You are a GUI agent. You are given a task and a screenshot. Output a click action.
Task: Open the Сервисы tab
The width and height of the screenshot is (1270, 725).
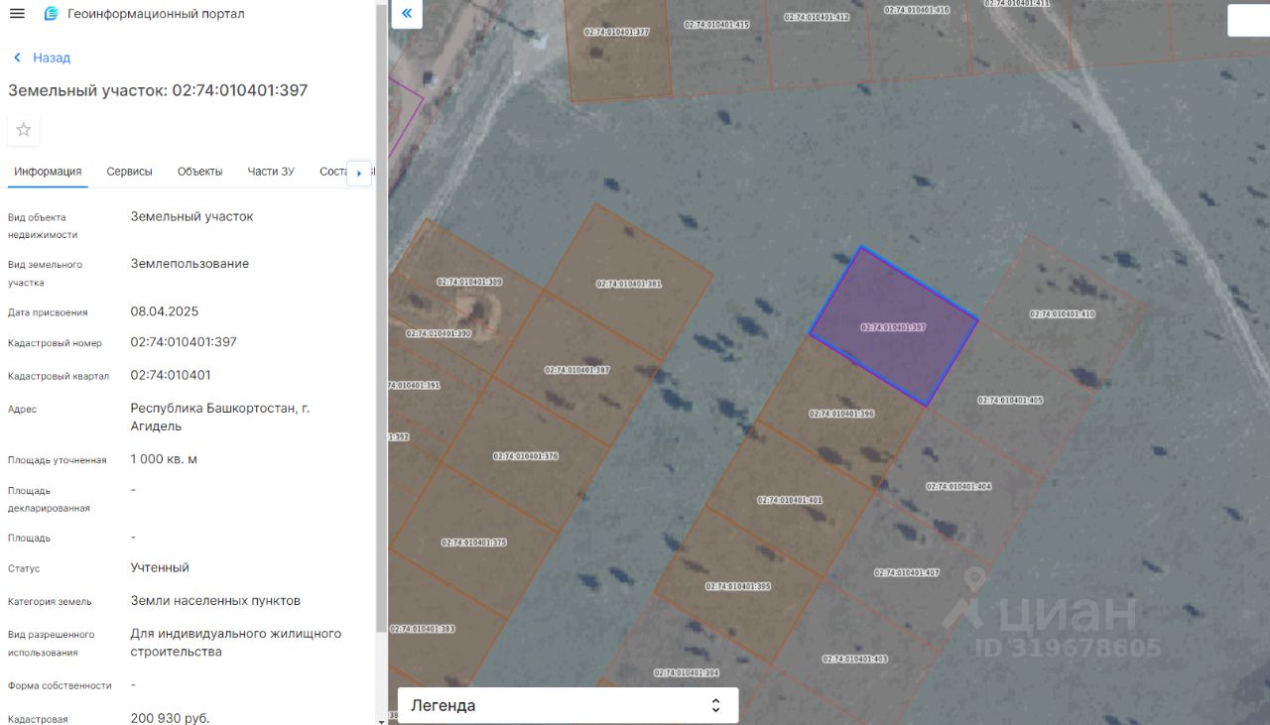130,172
